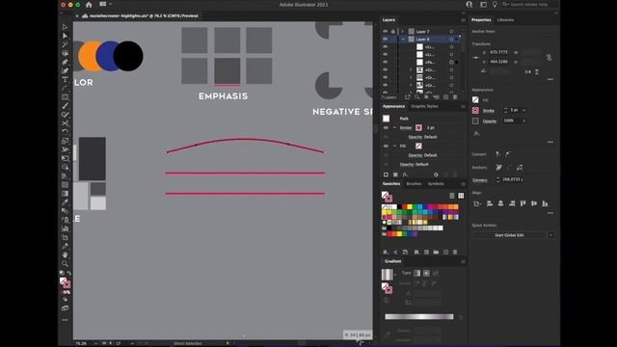Choose linear gradient type
The width and height of the screenshot is (617, 347).
tap(417, 273)
